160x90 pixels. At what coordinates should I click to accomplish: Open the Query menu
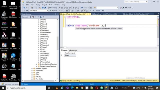(x=38, y=5)
